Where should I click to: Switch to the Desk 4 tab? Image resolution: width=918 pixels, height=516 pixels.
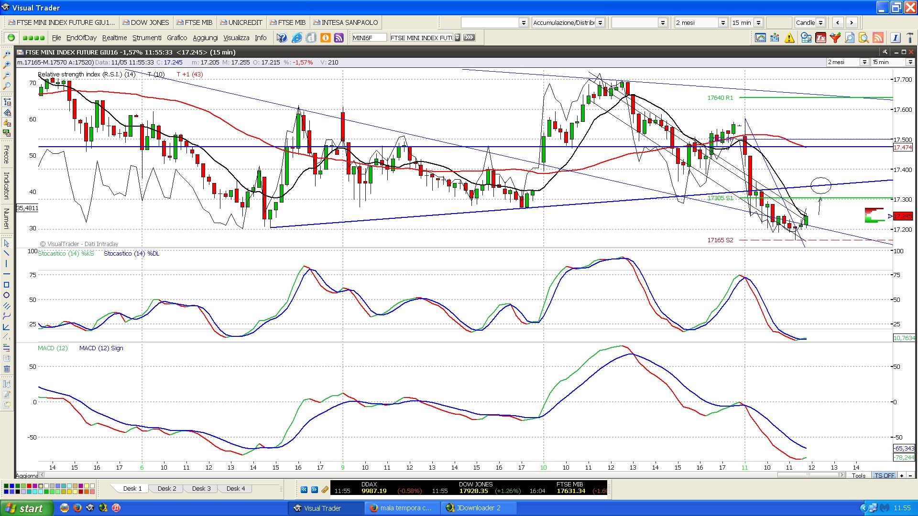pyautogui.click(x=236, y=488)
